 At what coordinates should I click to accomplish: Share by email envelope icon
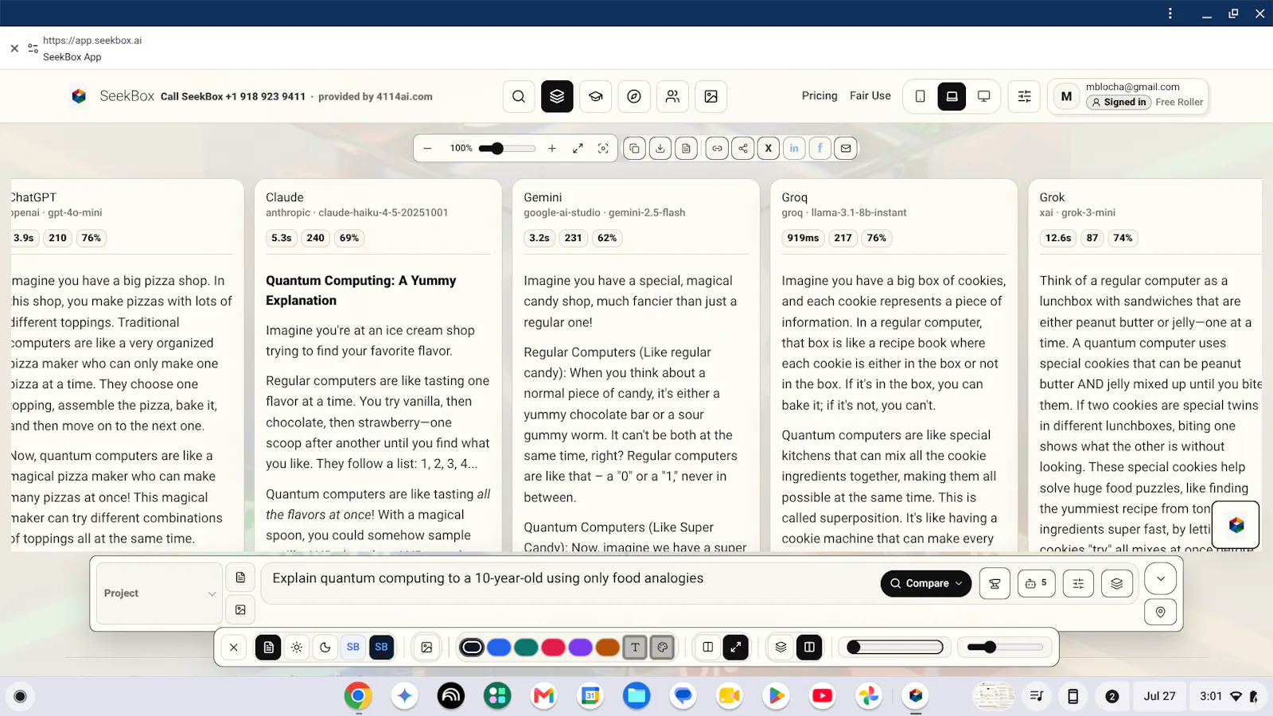tap(846, 148)
